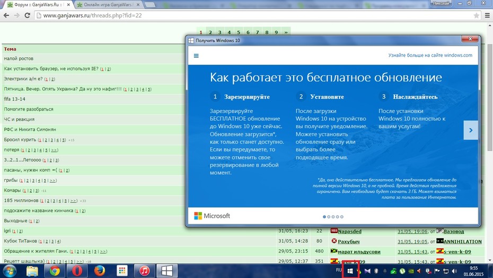This screenshot has height=278, width=493.
Task: Go back in Chrome
Action: (x=6, y=15)
